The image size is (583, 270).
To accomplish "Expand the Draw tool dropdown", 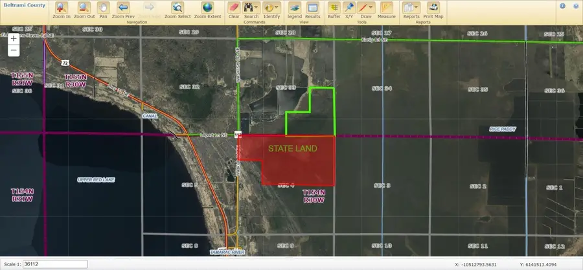I will click(371, 8).
